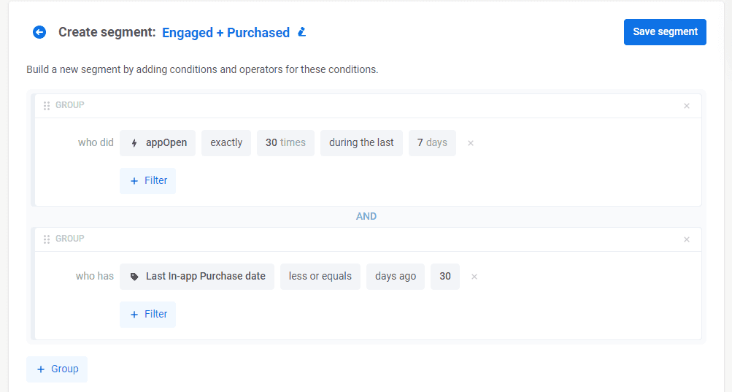
Task: Grab the first group's drag handle
Action: 47,106
